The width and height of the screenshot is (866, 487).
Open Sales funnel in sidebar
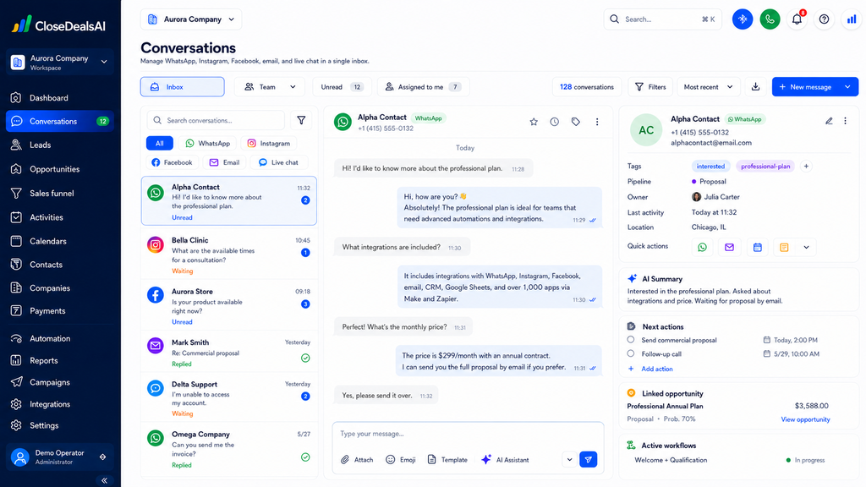(x=60, y=194)
